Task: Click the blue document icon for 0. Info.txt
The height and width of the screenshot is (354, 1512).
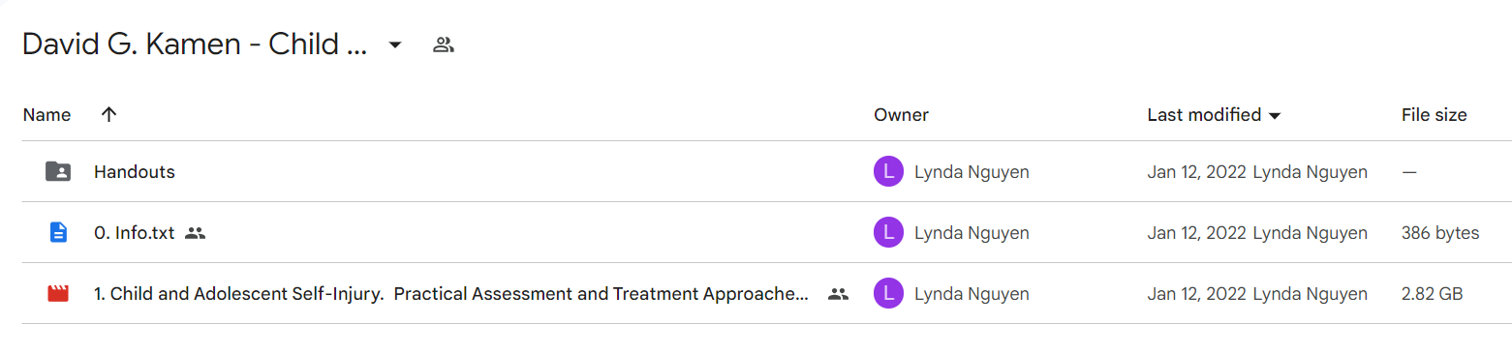Action: click(58, 232)
